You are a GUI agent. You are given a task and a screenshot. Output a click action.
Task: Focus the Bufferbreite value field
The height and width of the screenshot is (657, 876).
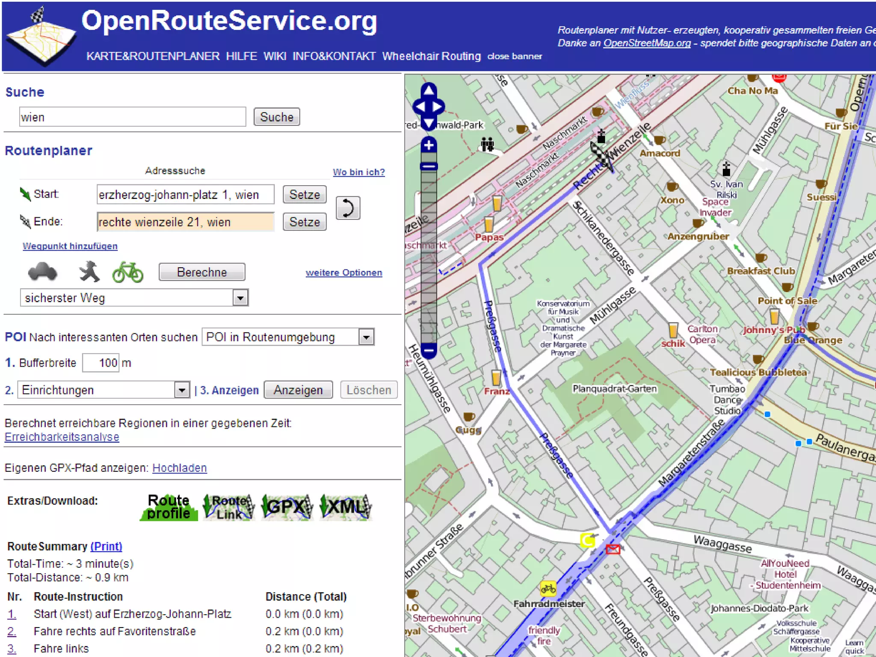coord(101,363)
